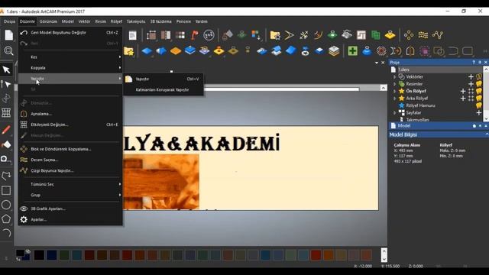Open the Kes submenu

click(x=70, y=57)
